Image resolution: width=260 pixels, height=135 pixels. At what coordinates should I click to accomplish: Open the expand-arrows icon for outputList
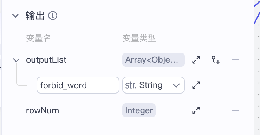[196, 60]
